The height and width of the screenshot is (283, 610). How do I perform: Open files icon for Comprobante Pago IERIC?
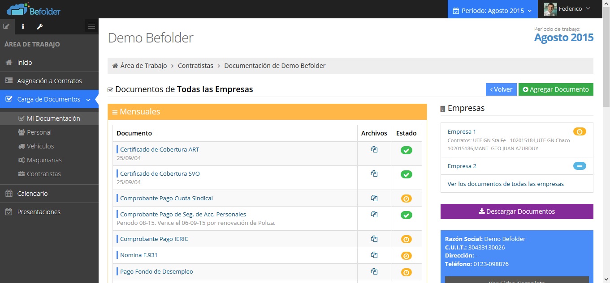pyautogui.click(x=374, y=239)
